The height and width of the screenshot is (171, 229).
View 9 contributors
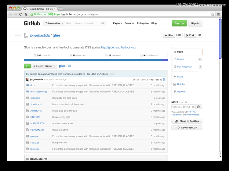pos(149,55)
